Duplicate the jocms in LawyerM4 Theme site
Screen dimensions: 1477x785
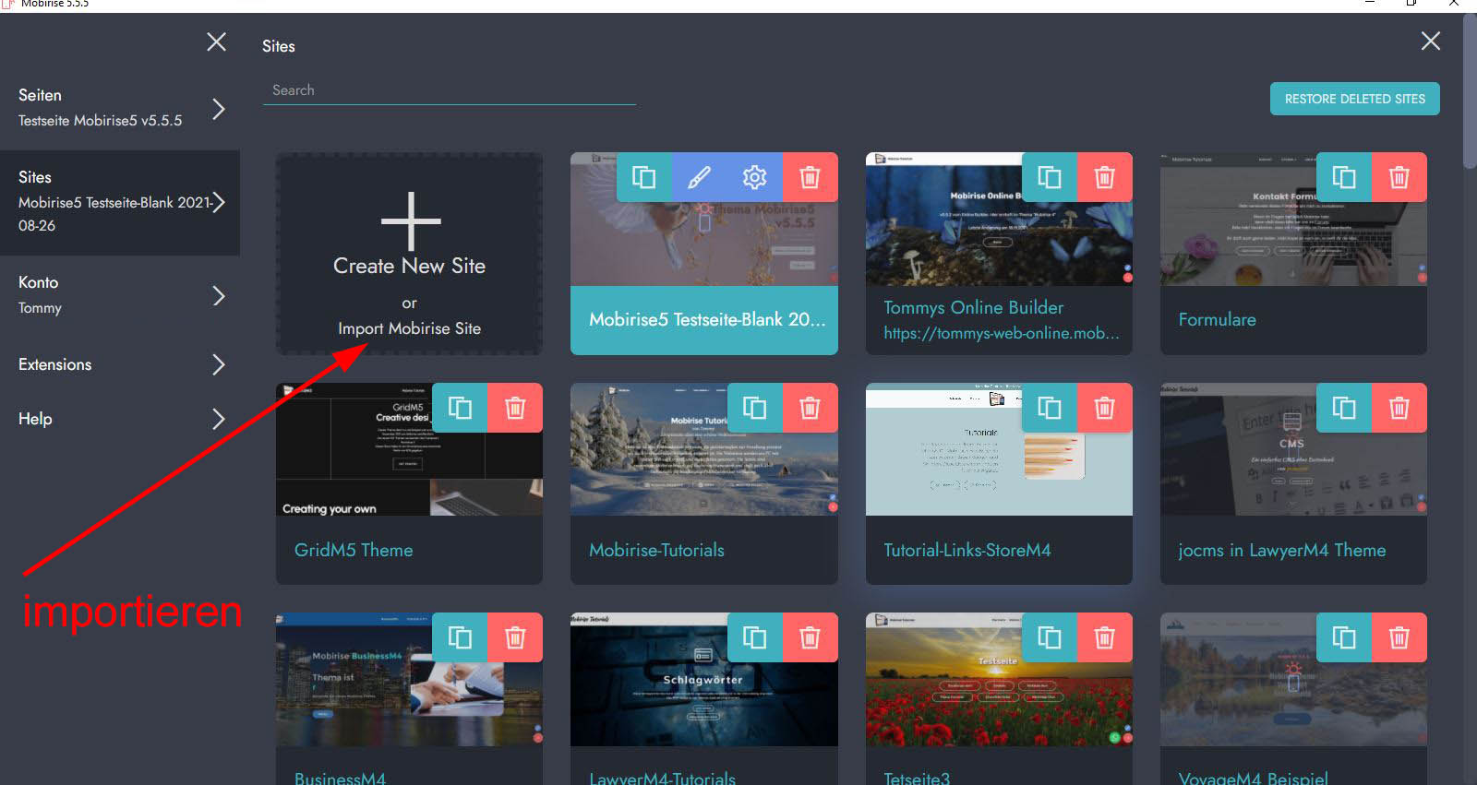[x=1344, y=408]
